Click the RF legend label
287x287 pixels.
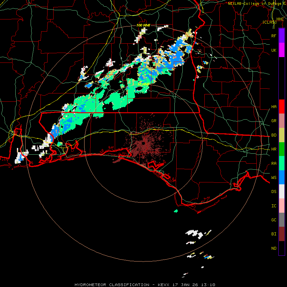click(274, 36)
